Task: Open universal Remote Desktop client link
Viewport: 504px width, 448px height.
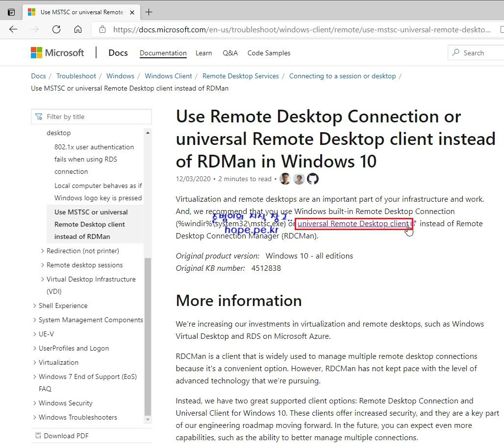Action: (353, 224)
